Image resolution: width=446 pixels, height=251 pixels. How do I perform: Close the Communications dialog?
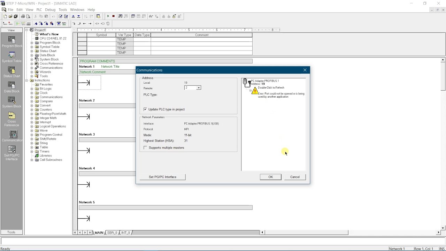pyautogui.click(x=305, y=70)
